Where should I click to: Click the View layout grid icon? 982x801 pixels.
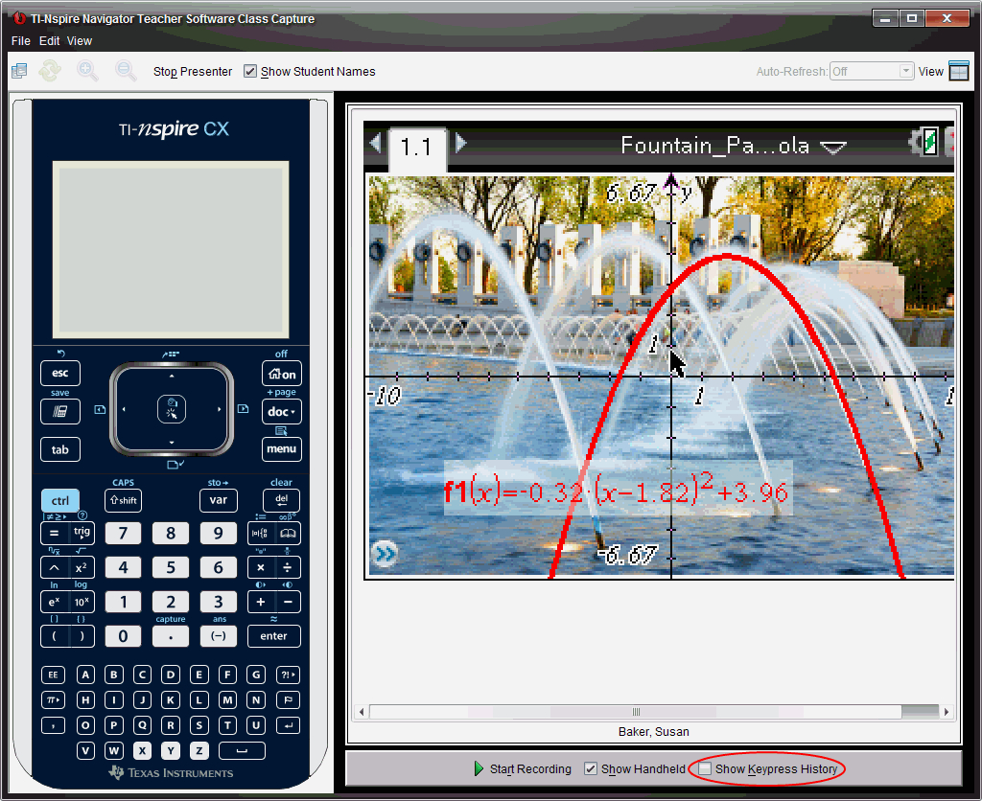click(959, 71)
